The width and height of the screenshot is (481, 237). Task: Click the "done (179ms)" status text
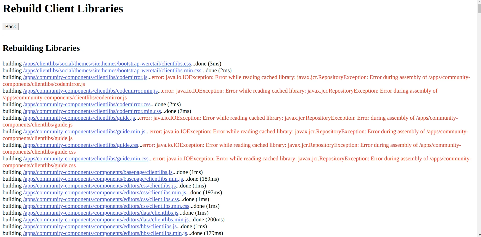(207, 233)
